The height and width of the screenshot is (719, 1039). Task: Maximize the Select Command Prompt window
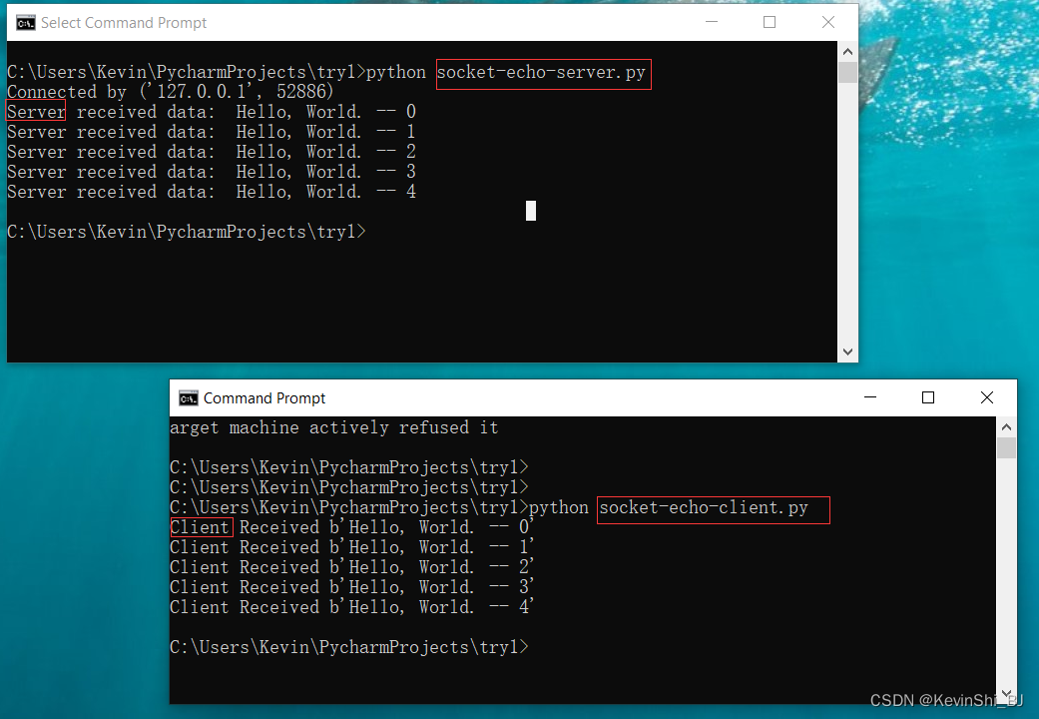click(x=770, y=23)
